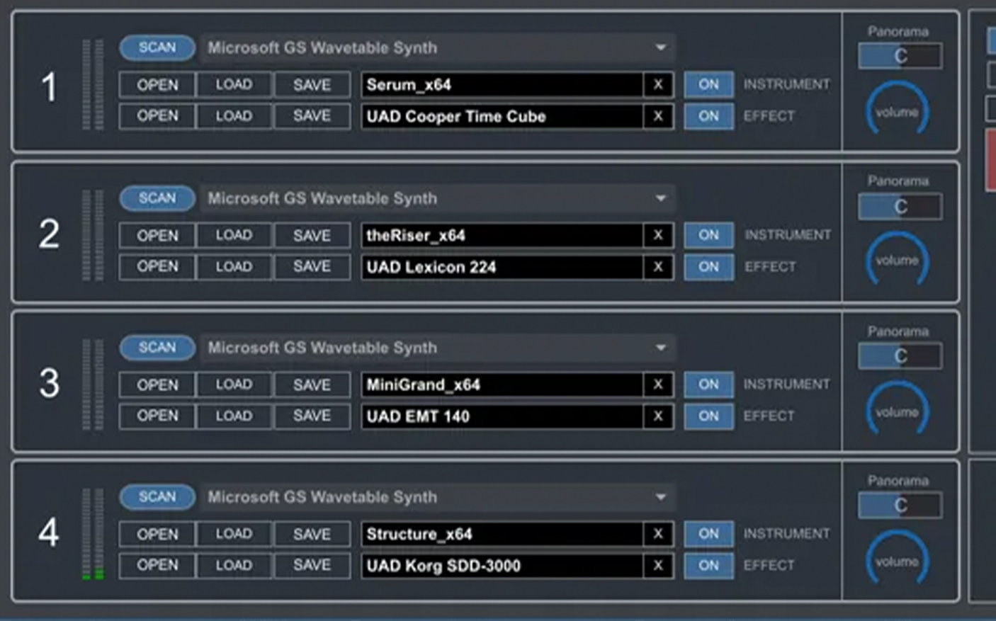Disable channel 2 effect ON switch
The height and width of the screenshot is (621, 996).
(708, 267)
